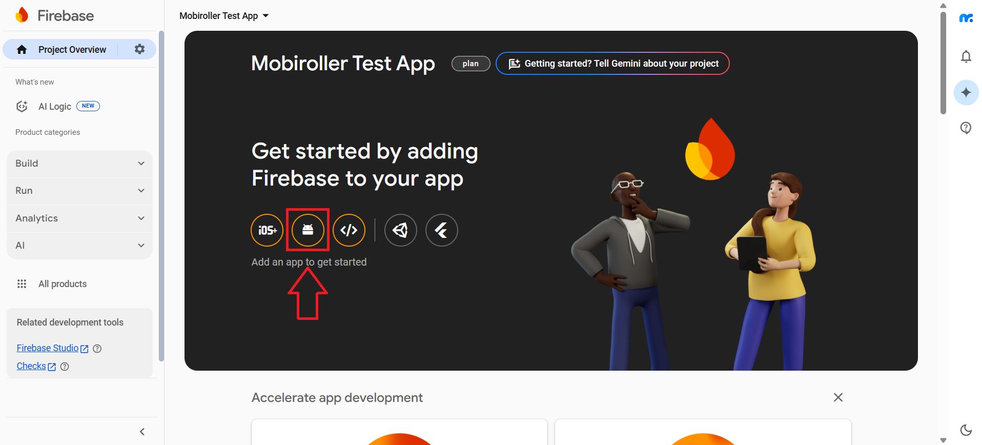This screenshot has height=445, width=982.
Task: Click Getting started Gemini button
Action: (612, 64)
